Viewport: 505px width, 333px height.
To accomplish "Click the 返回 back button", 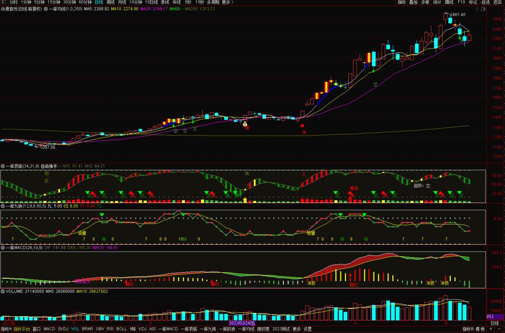I will 498,2.
